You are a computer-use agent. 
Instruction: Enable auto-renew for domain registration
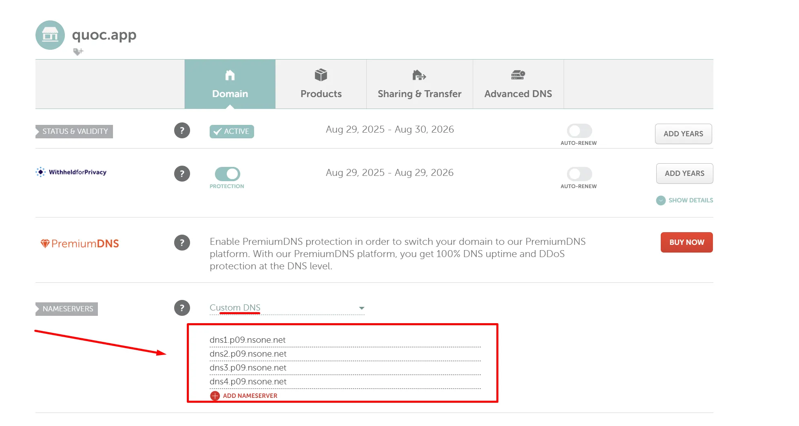(x=579, y=131)
